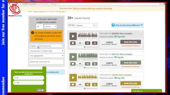Bookmark this page with star icon

click(160, 4)
